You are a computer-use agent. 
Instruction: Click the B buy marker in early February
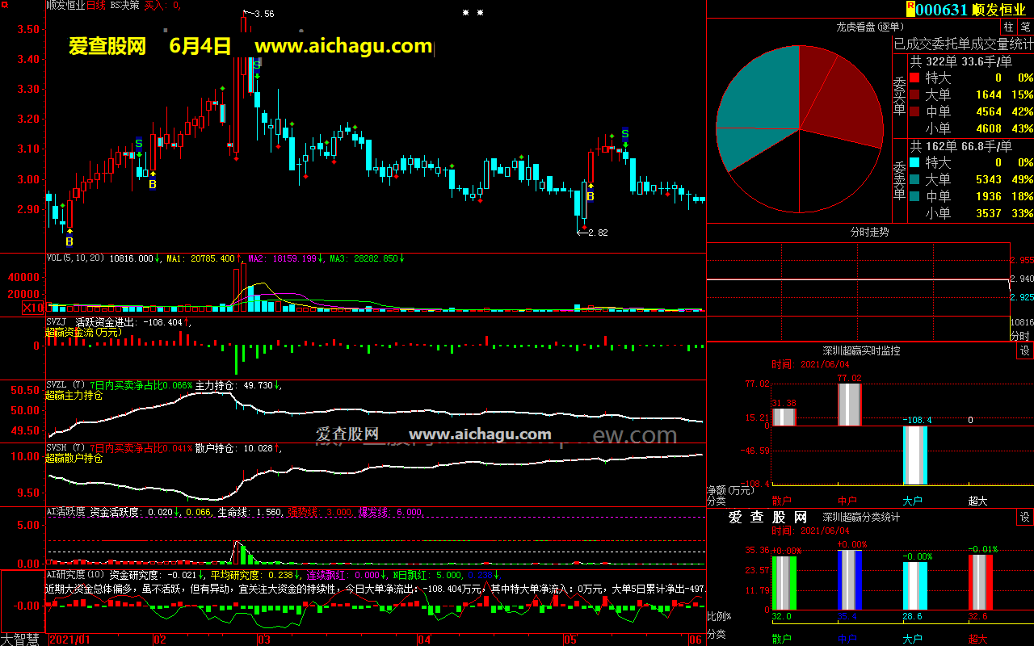(153, 184)
